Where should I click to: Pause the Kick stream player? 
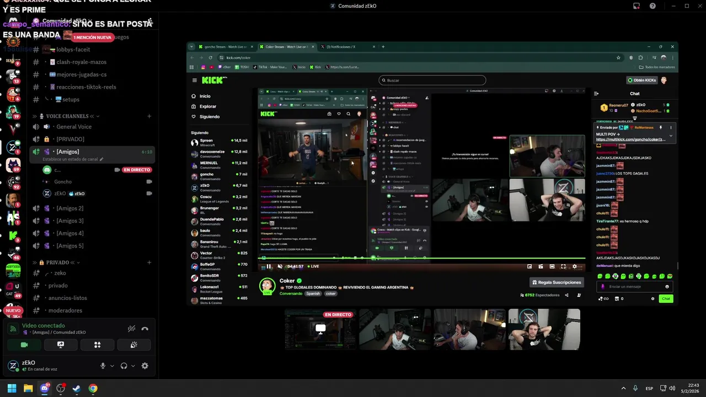[269, 266]
